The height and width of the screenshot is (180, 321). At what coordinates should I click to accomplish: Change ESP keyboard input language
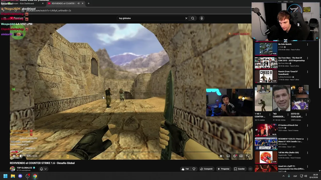point(295,176)
